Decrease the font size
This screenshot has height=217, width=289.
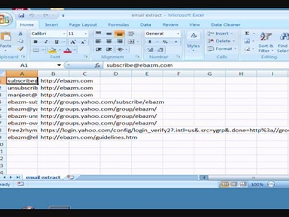pyautogui.click(x=83, y=42)
